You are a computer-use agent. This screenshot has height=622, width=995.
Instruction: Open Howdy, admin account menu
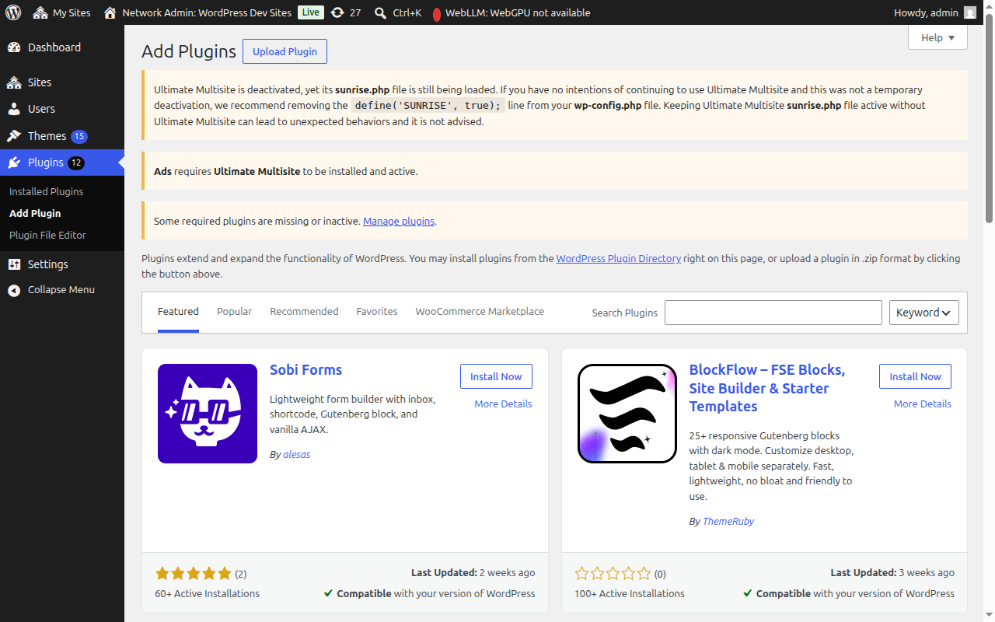coord(935,12)
